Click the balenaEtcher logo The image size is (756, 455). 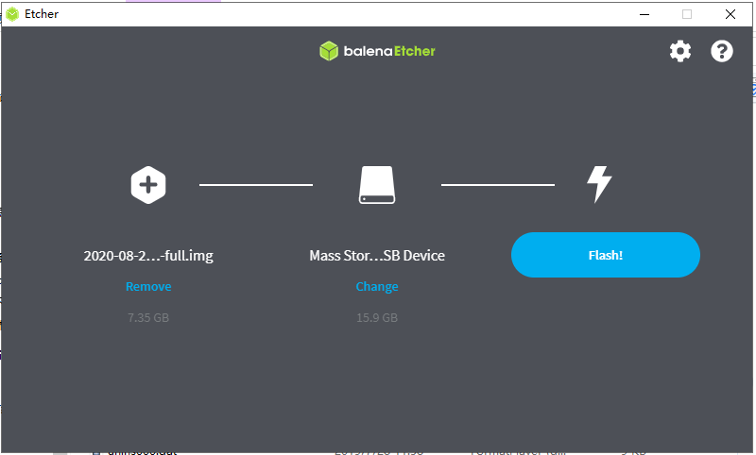377,51
